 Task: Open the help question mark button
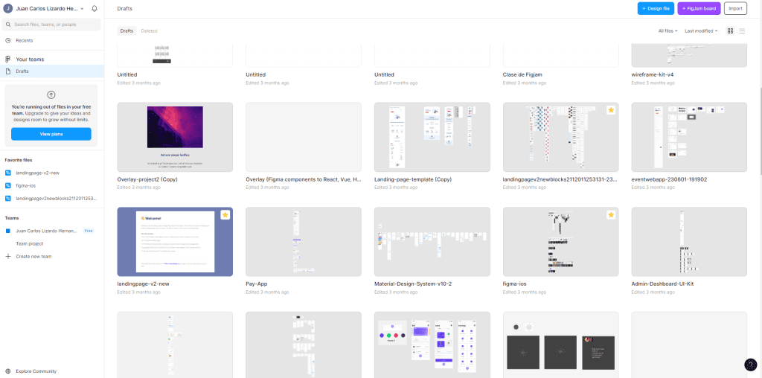point(750,365)
